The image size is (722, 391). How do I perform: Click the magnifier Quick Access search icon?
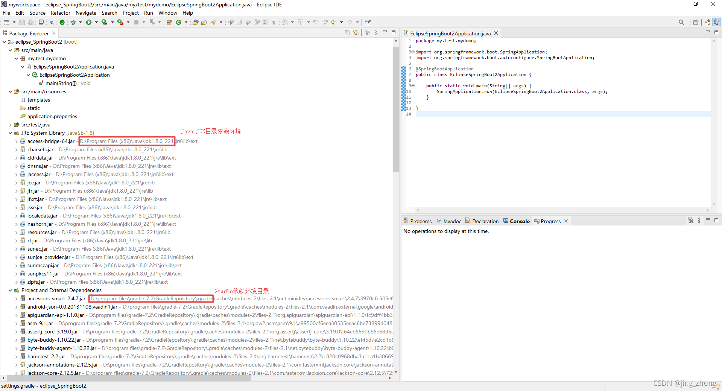[x=681, y=22]
